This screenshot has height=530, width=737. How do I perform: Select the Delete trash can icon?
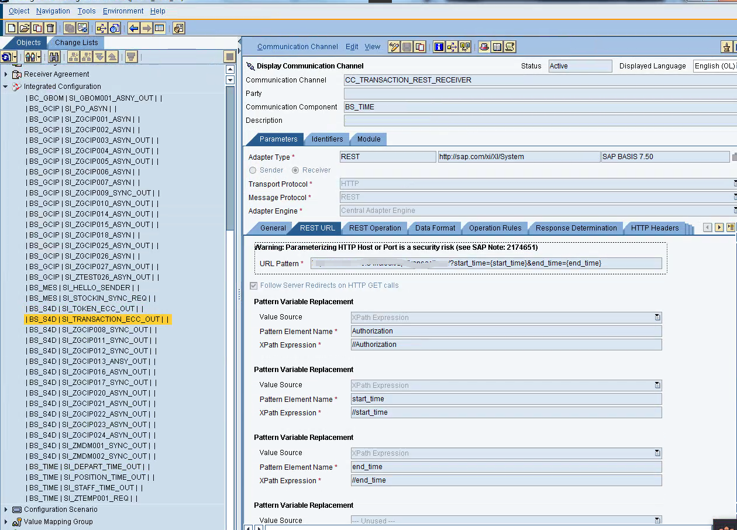pos(50,27)
